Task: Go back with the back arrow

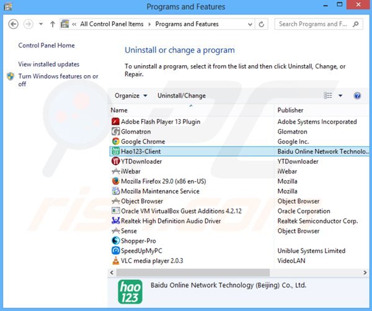Action: tap(13, 24)
